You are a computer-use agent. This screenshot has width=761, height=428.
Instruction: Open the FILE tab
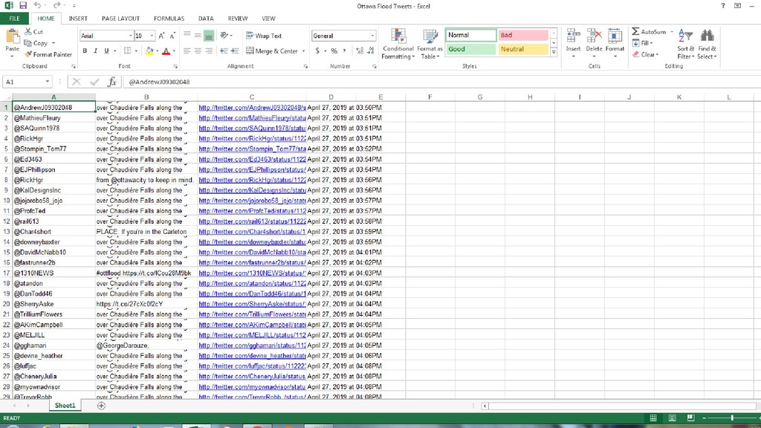click(x=15, y=19)
